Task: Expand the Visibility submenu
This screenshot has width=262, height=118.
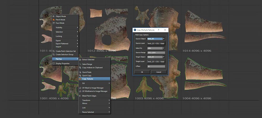Action: (x=65, y=28)
